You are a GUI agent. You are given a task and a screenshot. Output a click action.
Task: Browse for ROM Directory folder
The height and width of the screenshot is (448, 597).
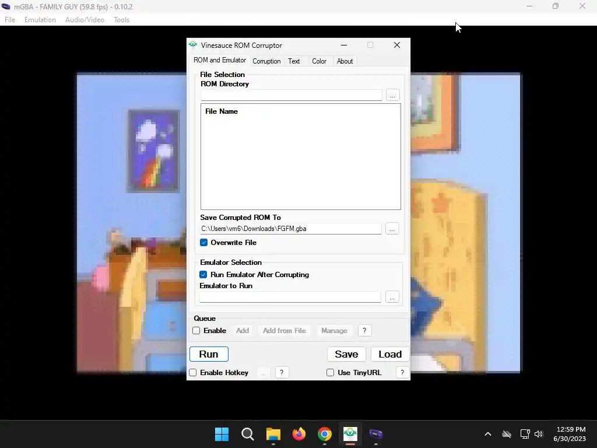392,95
